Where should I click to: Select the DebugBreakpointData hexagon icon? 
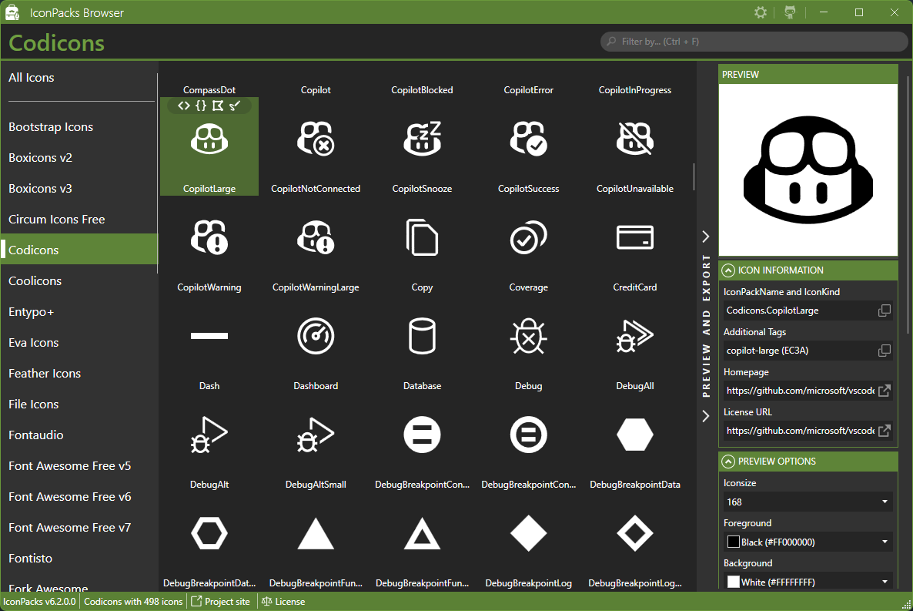point(635,442)
